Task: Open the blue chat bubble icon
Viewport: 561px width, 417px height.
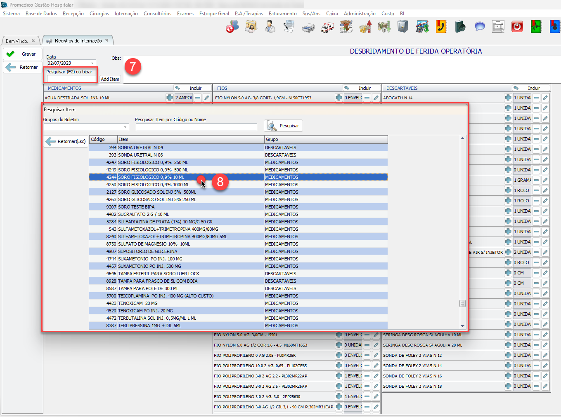Action: [x=479, y=27]
